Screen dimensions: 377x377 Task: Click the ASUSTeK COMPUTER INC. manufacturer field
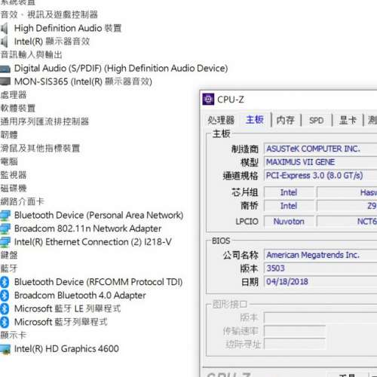320,149
